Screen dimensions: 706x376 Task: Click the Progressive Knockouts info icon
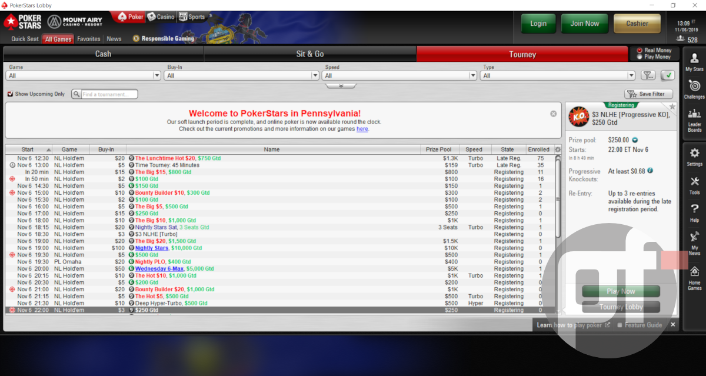point(650,171)
